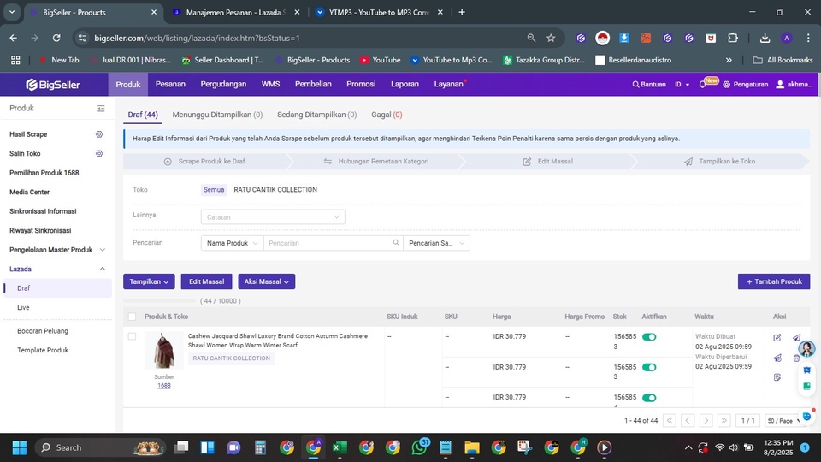The width and height of the screenshot is (821, 462).
Task: Open the Tampilkan dropdown button
Action: (149, 281)
